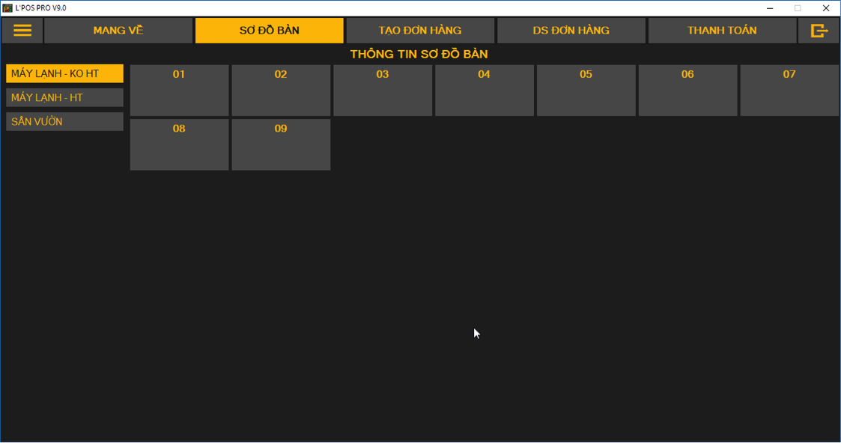The width and height of the screenshot is (841, 443).
Task: Select the SƠ ĐỒ BÀN tab
Action: (269, 31)
